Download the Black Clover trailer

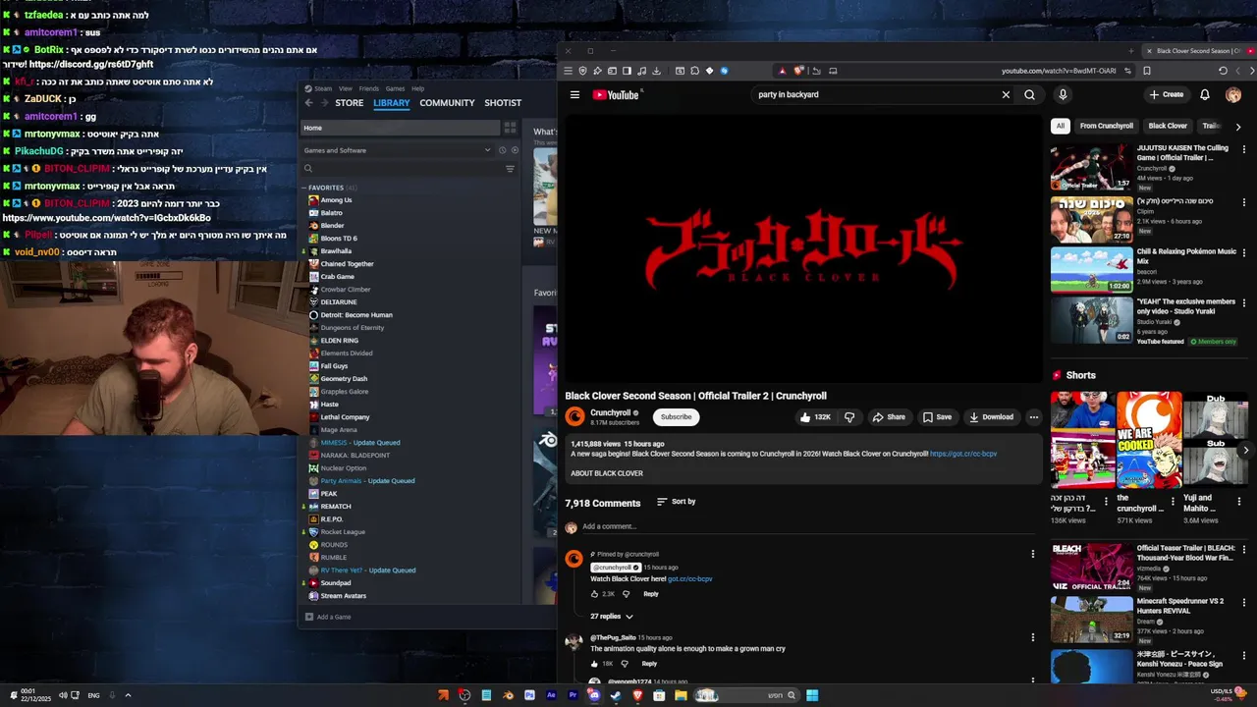pyautogui.click(x=991, y=417)
